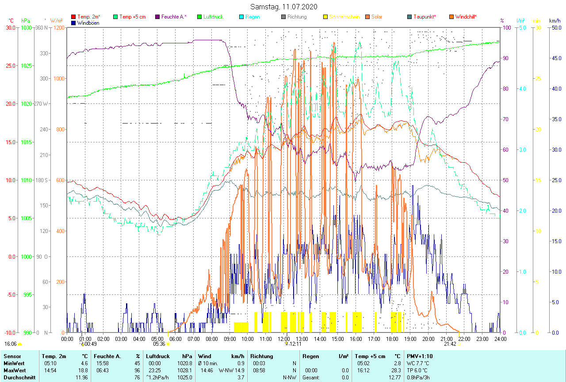Click the average pressure value 1025.0

click(184, 378)
